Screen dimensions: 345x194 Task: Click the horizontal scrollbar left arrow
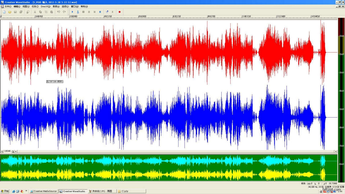tap(16, 151)
